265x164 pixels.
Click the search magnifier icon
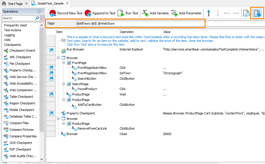(x=37, y=18)
